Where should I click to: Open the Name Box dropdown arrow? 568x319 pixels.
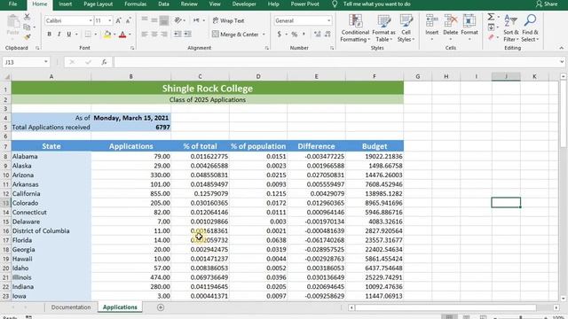pyautogui.click(x=45, y=62)
